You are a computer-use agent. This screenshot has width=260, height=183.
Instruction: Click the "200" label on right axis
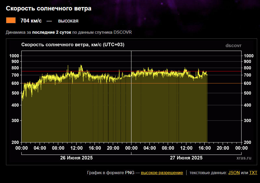tap(247, 142)
